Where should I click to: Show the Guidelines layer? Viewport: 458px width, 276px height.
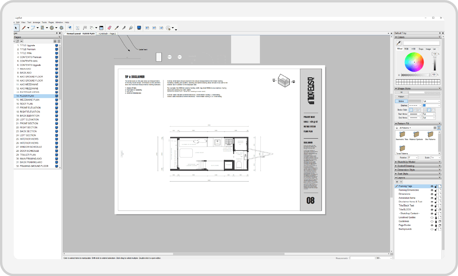click(432, 221)
